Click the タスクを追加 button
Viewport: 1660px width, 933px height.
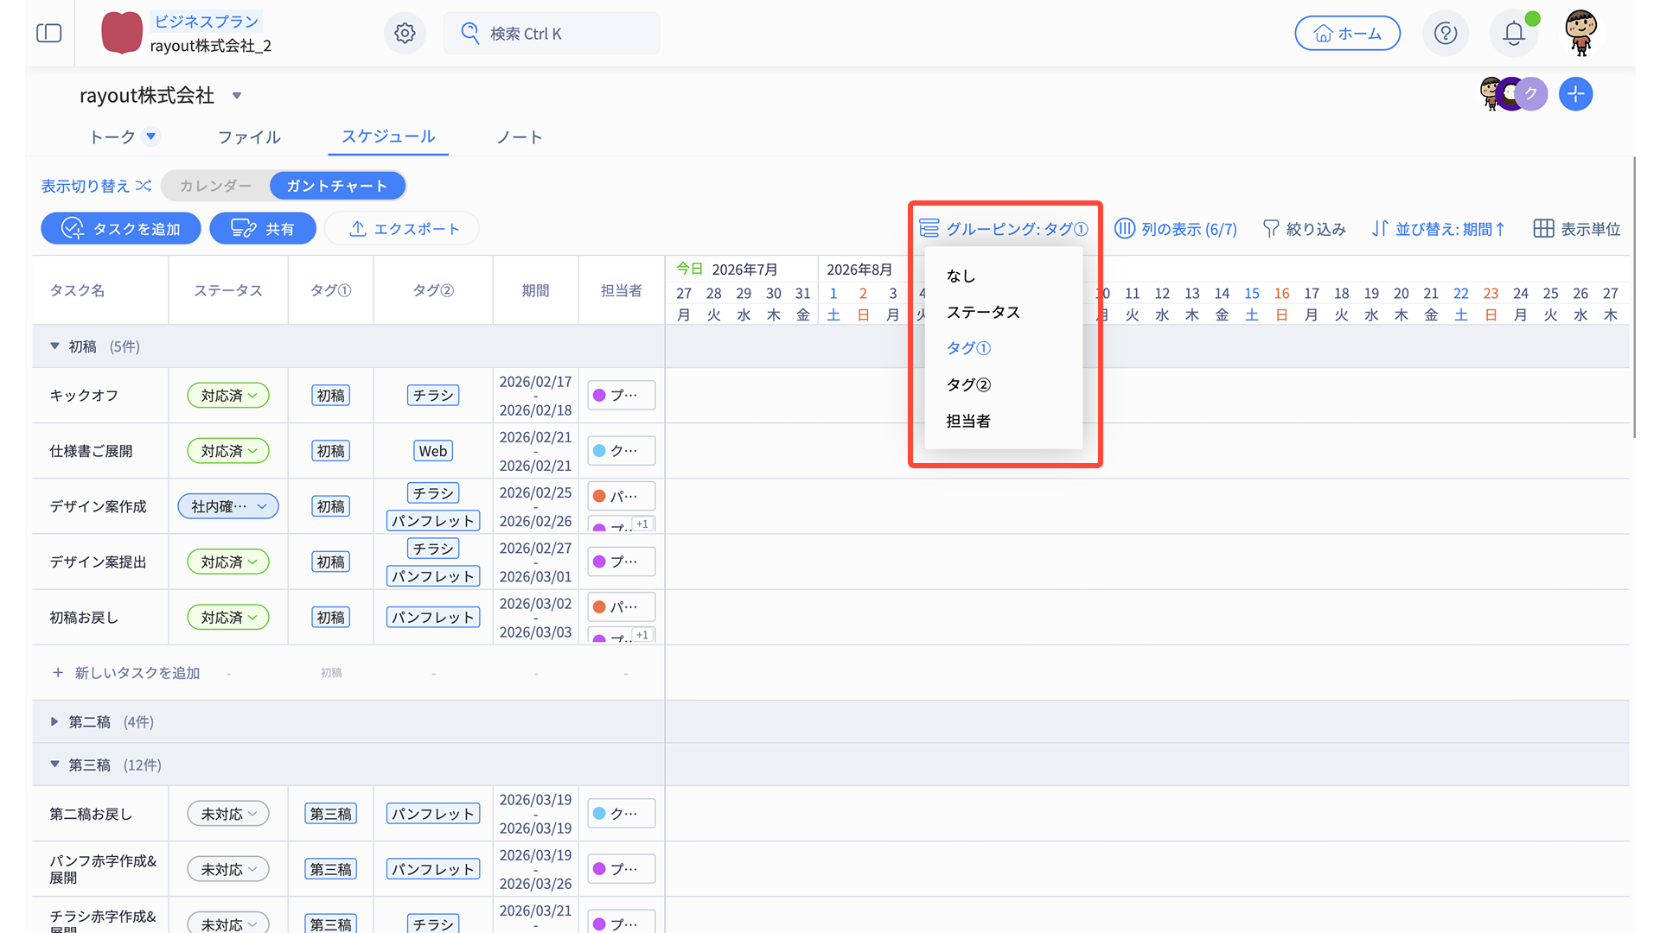[121, 229]
